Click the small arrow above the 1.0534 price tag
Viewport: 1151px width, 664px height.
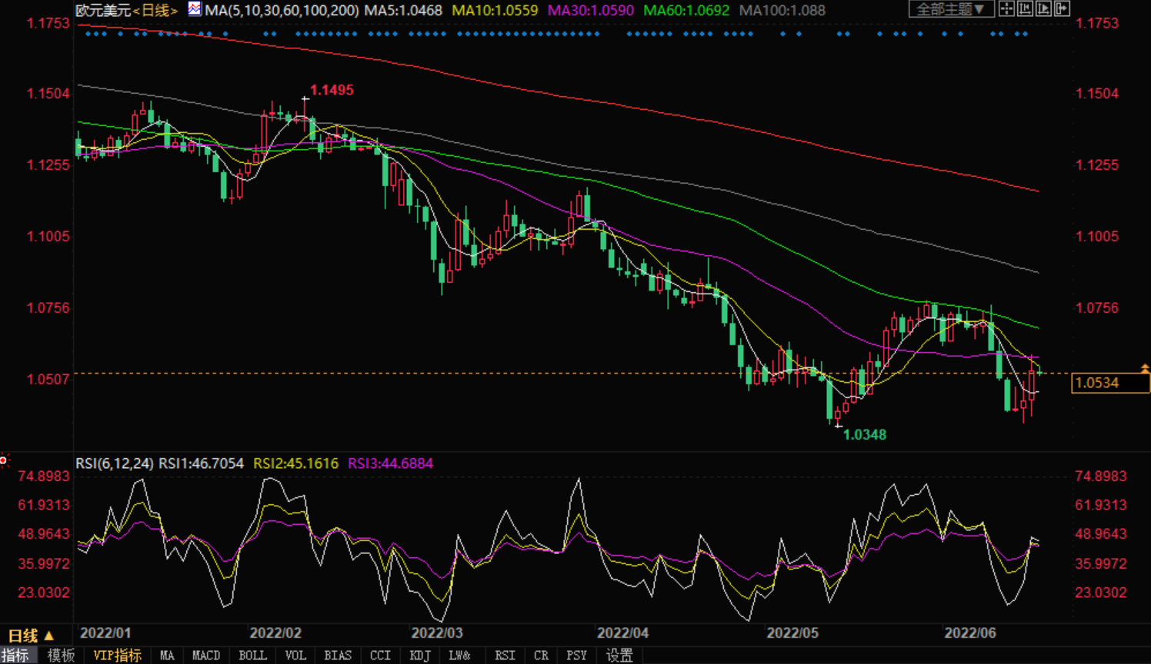(x=1145, y=369)
